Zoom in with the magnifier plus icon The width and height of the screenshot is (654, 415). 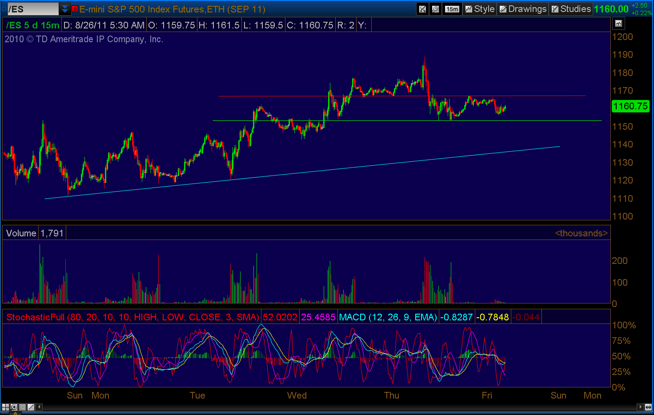14,407
